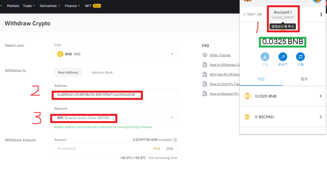Open the How to Withdraw Crypto FAQ link
327x172 pixels.
225,65
